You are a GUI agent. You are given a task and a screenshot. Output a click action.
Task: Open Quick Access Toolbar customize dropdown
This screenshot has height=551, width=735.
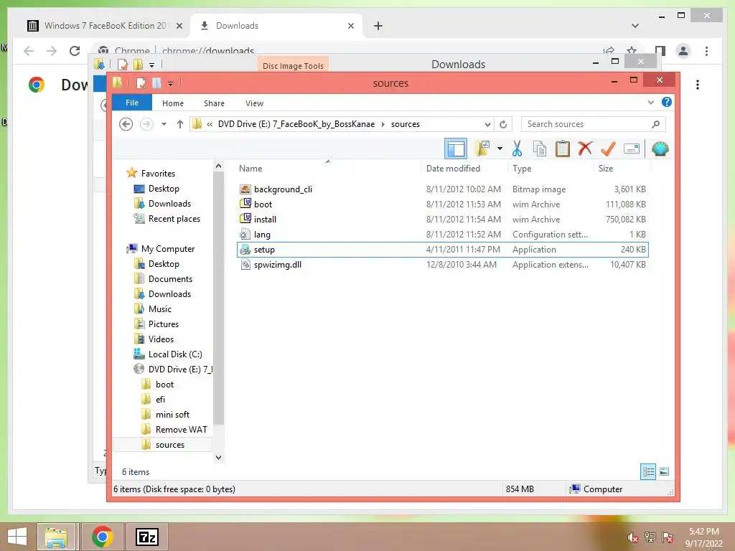click(x=170, y=84)
